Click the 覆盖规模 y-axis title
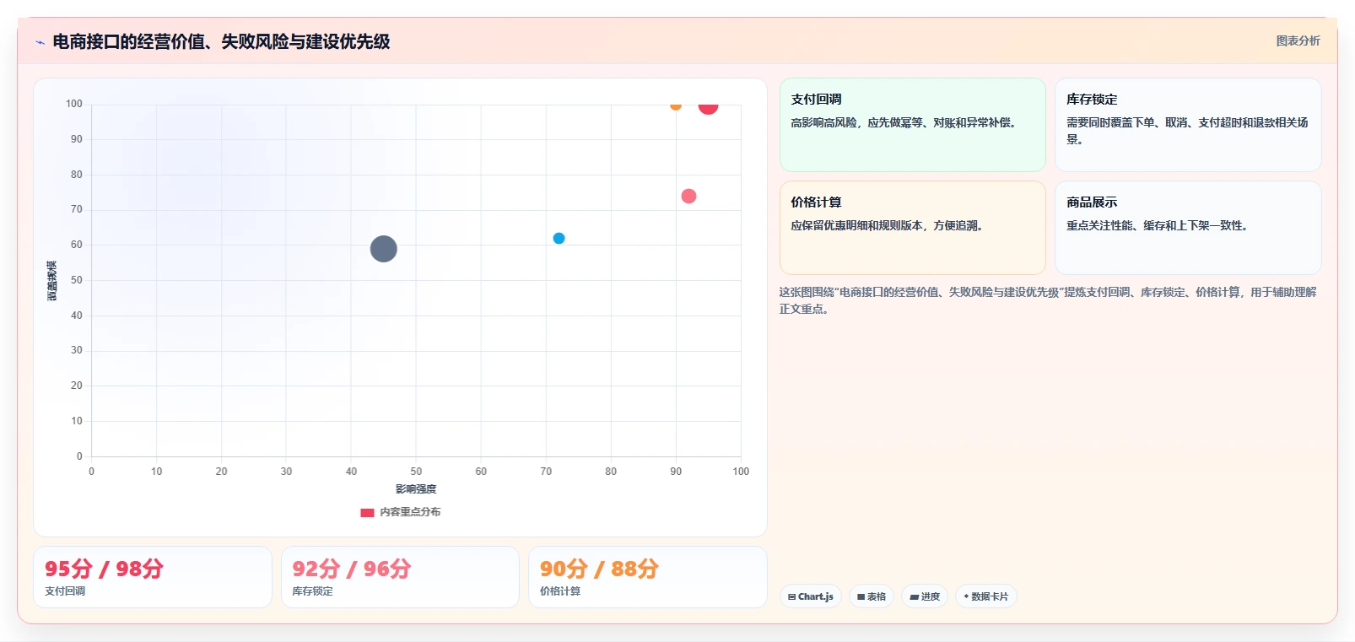The width and height of the screenshot is (1355, 642). click(x=52, y=281)
